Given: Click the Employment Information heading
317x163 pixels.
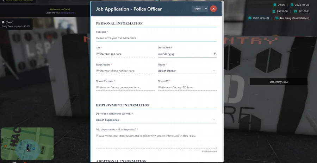Looking at the screenshot, I should pyautogui.click(x=123, y=105).
